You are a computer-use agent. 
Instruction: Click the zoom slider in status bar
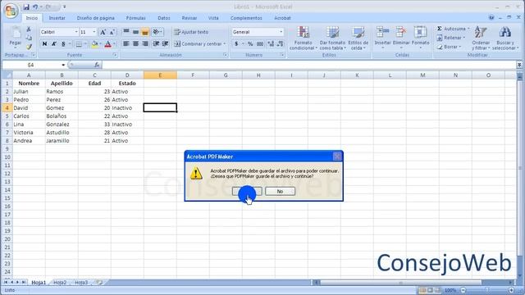click(x=487, y=290)
